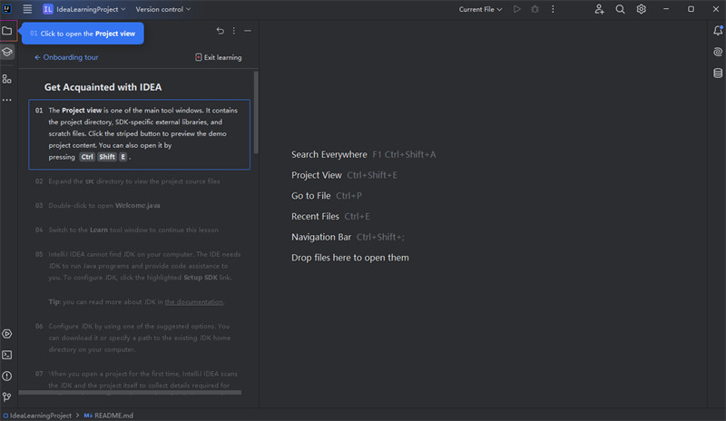The width and height of the screenshot is (726, 421).
Task: Click README.md breadcrumb in status bar
Action: (109, 416)
